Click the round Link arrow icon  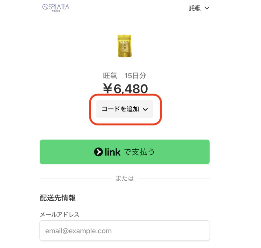pyautogui.click(x=98, y=152)
